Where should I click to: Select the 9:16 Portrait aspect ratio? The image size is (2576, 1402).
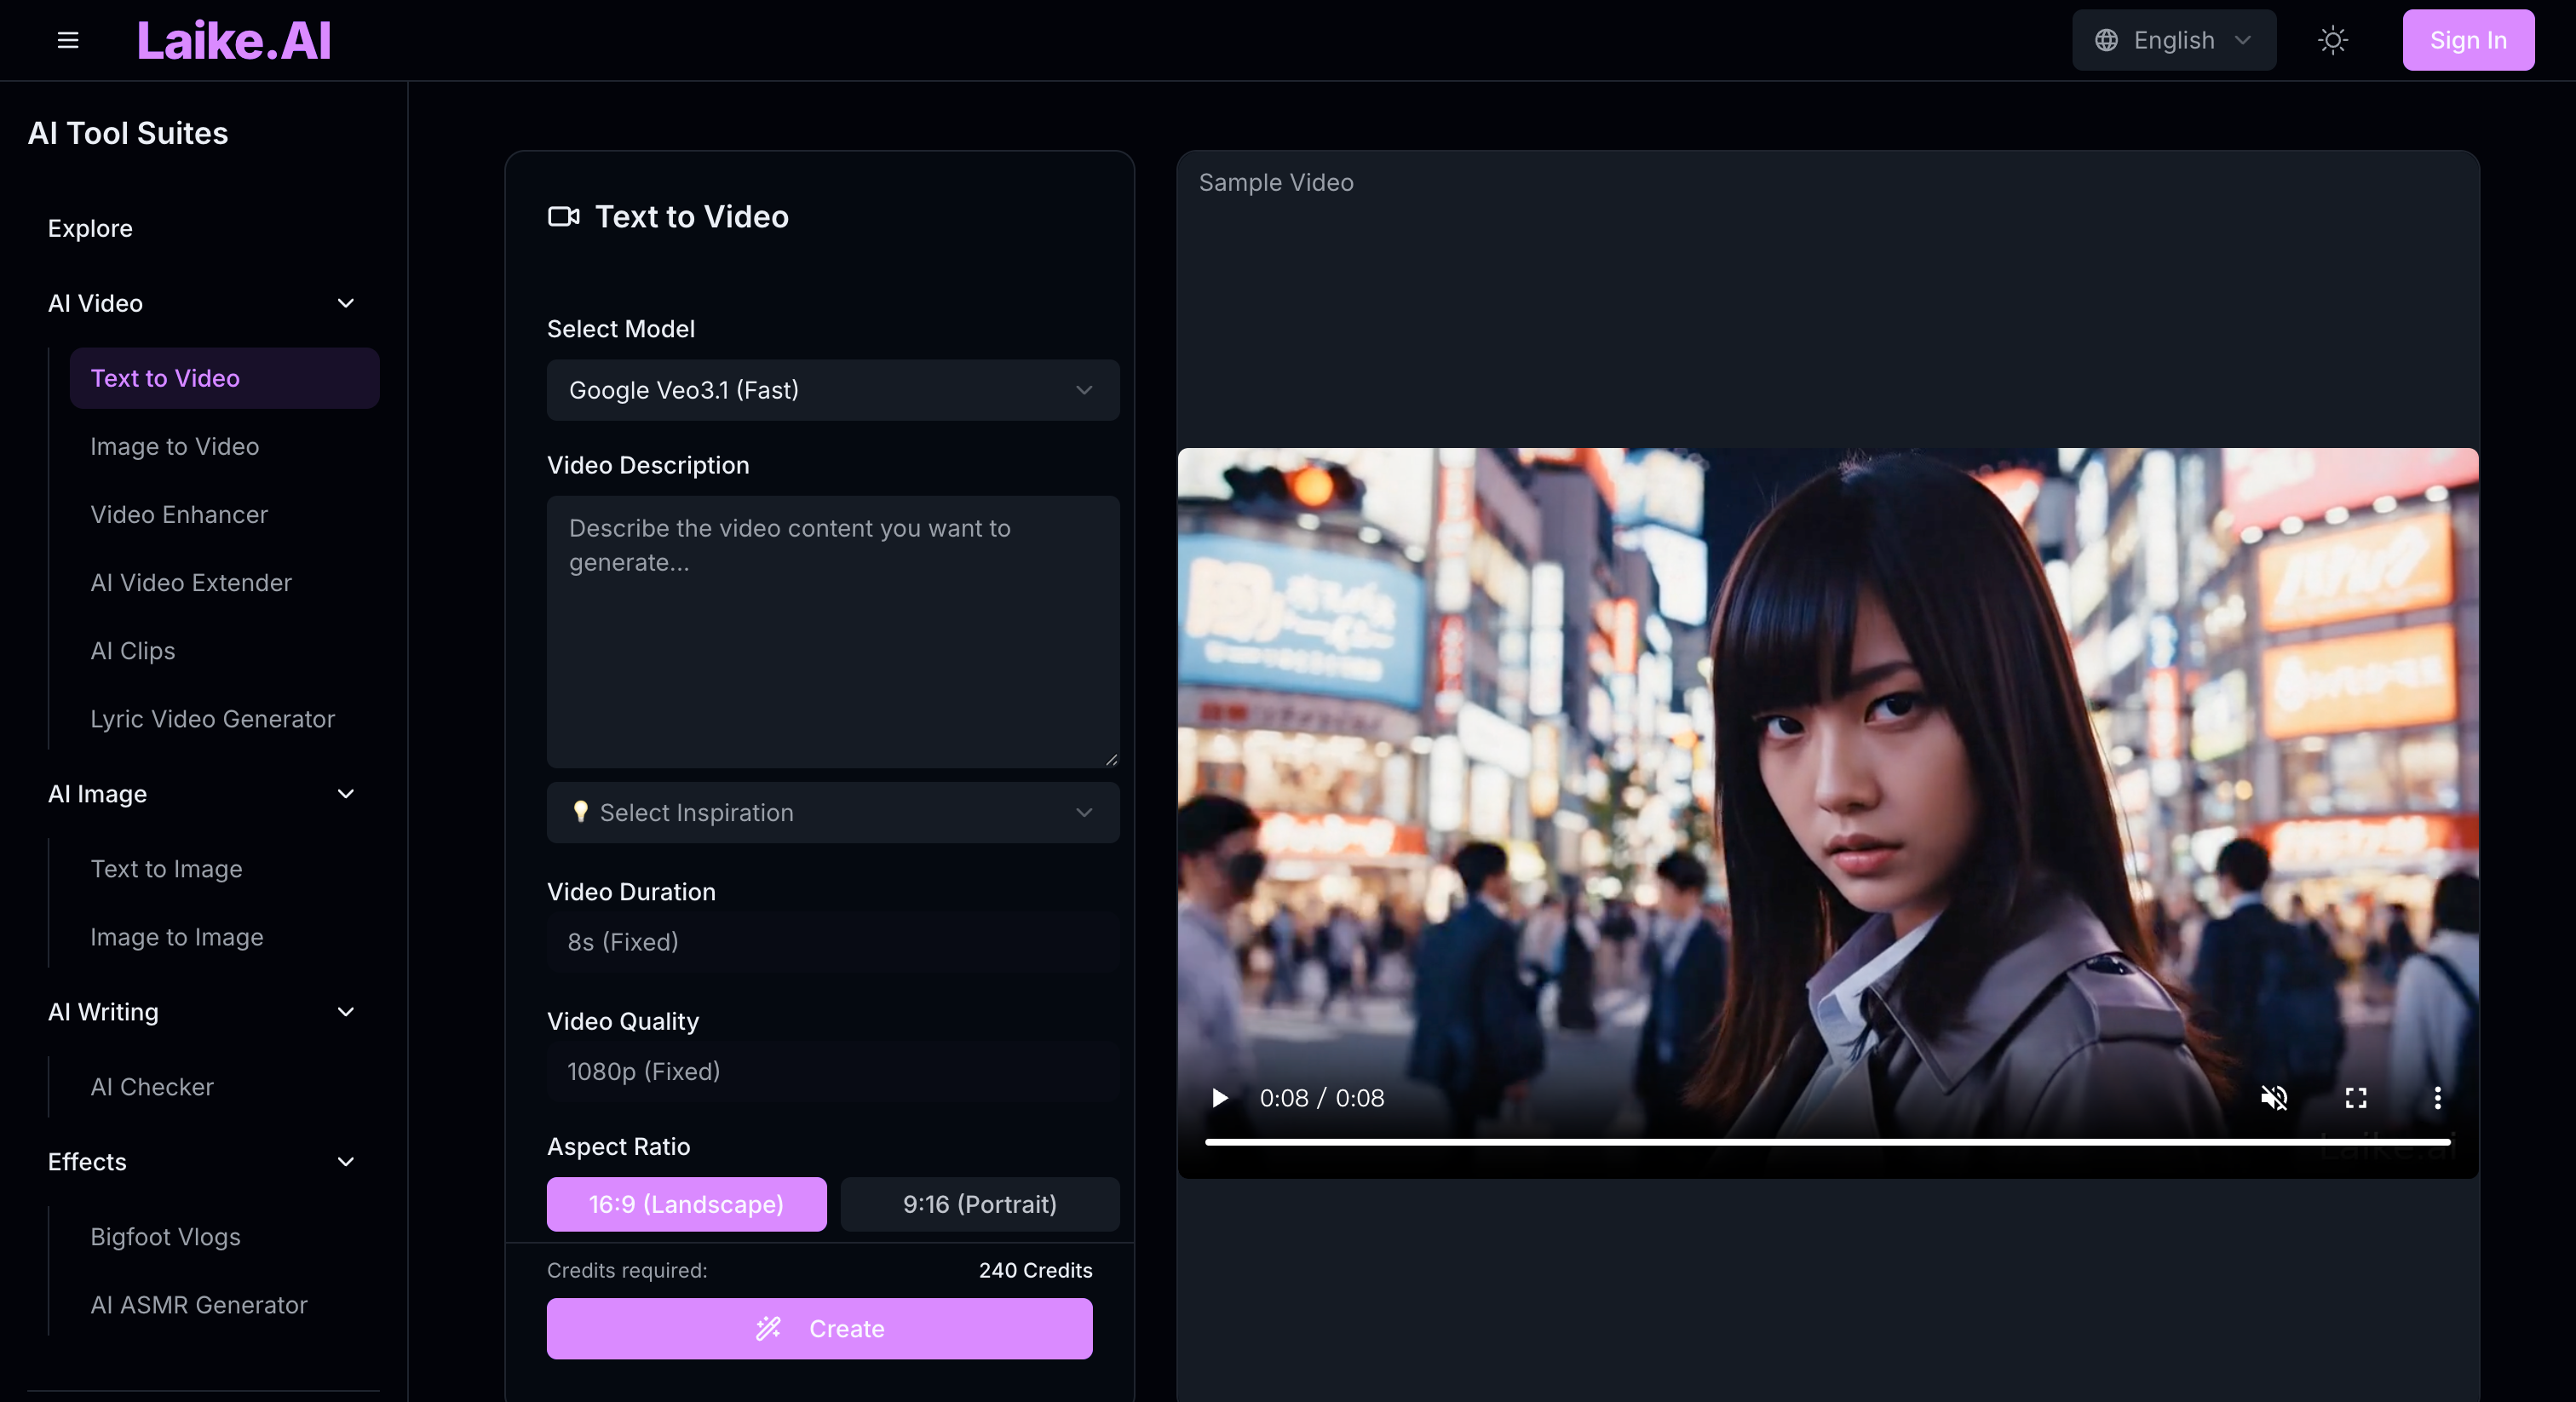pyautogui.click(x=979, y=1204)
